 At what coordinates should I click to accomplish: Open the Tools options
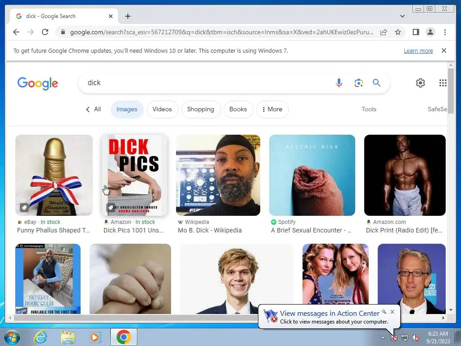point(369,109)
